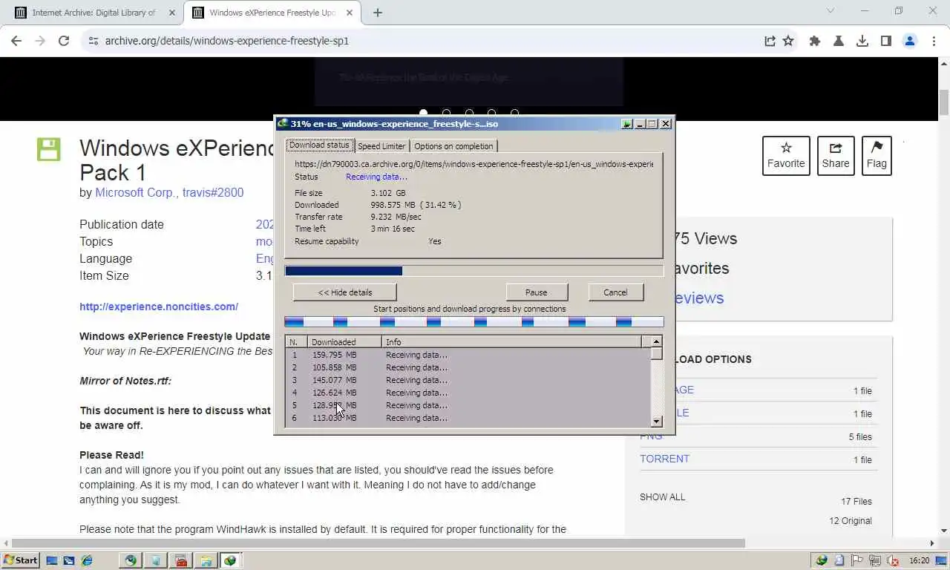Click the Transfer rate value 9.232 MB/sec
The width and height of the screenshot is (950, 570).
[396, 217]
